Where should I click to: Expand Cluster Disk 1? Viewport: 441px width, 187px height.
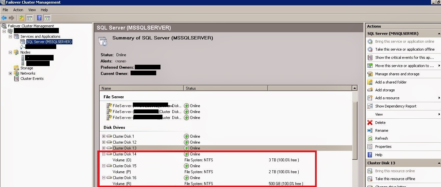[x=104, y=136]
